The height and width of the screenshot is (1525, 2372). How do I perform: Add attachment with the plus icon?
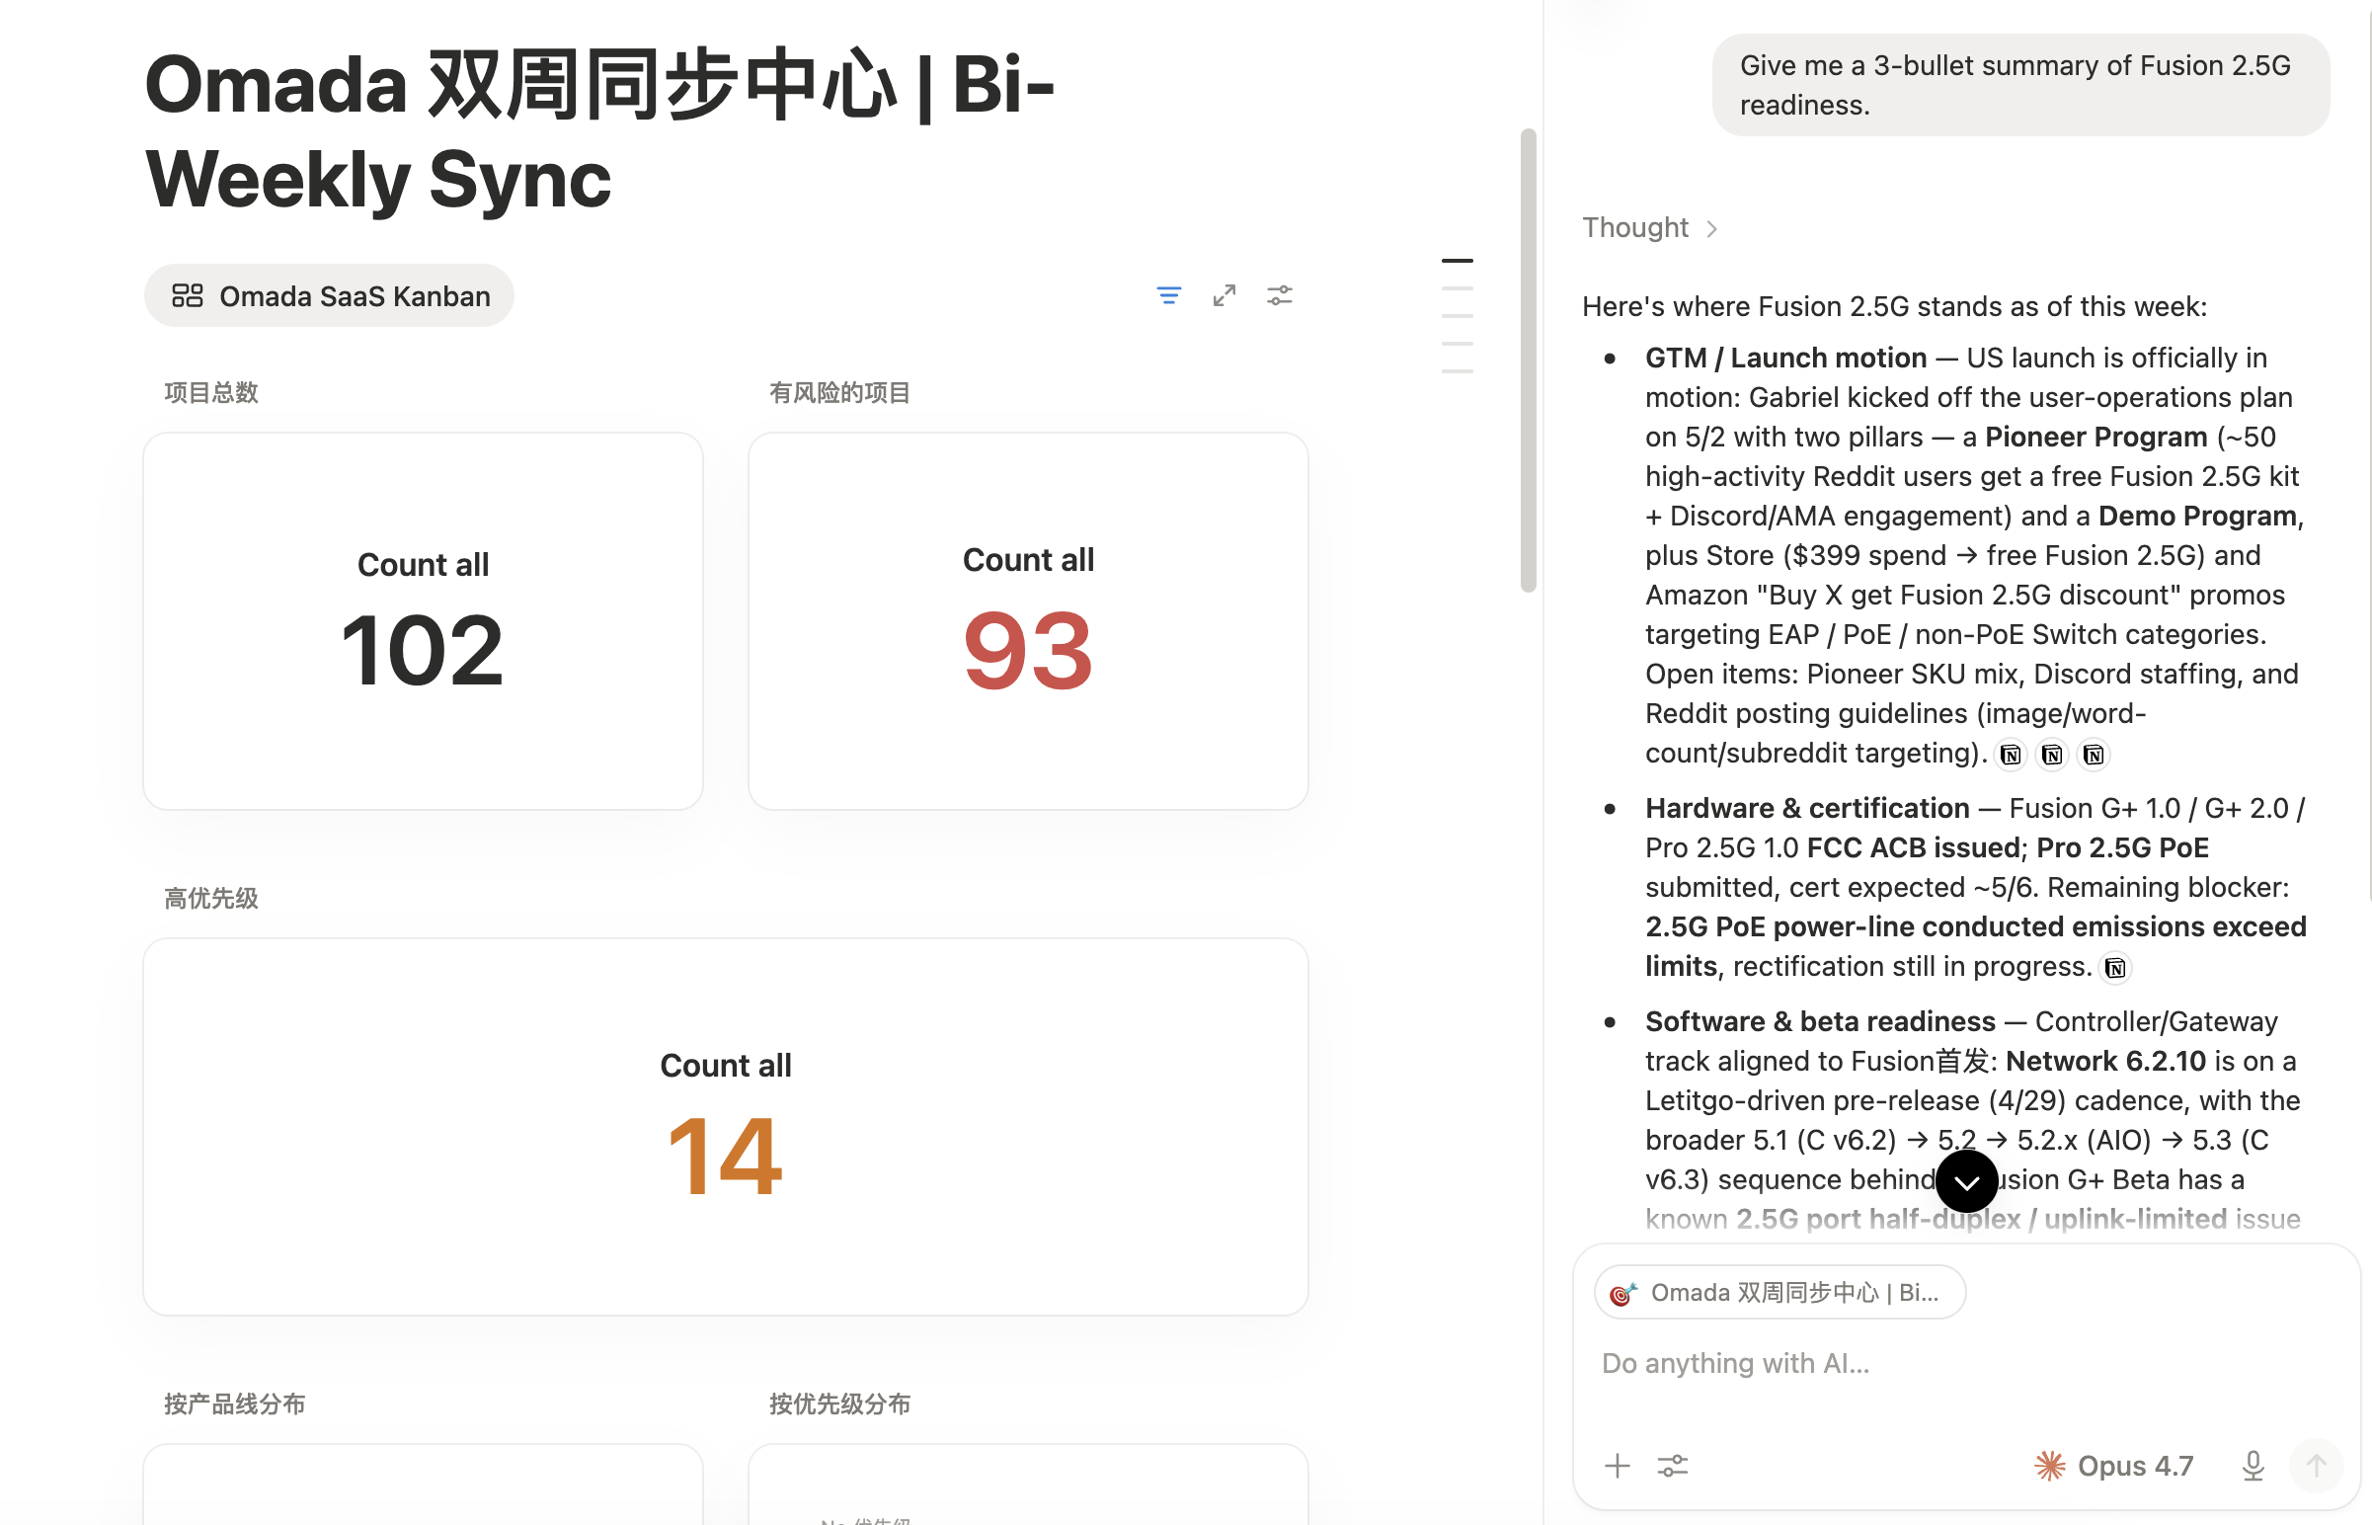coord(1617,1466)
